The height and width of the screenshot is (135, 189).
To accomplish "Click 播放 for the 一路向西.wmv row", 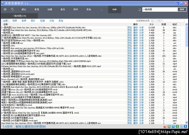I will pyautogui.click(x=135, y=46).
